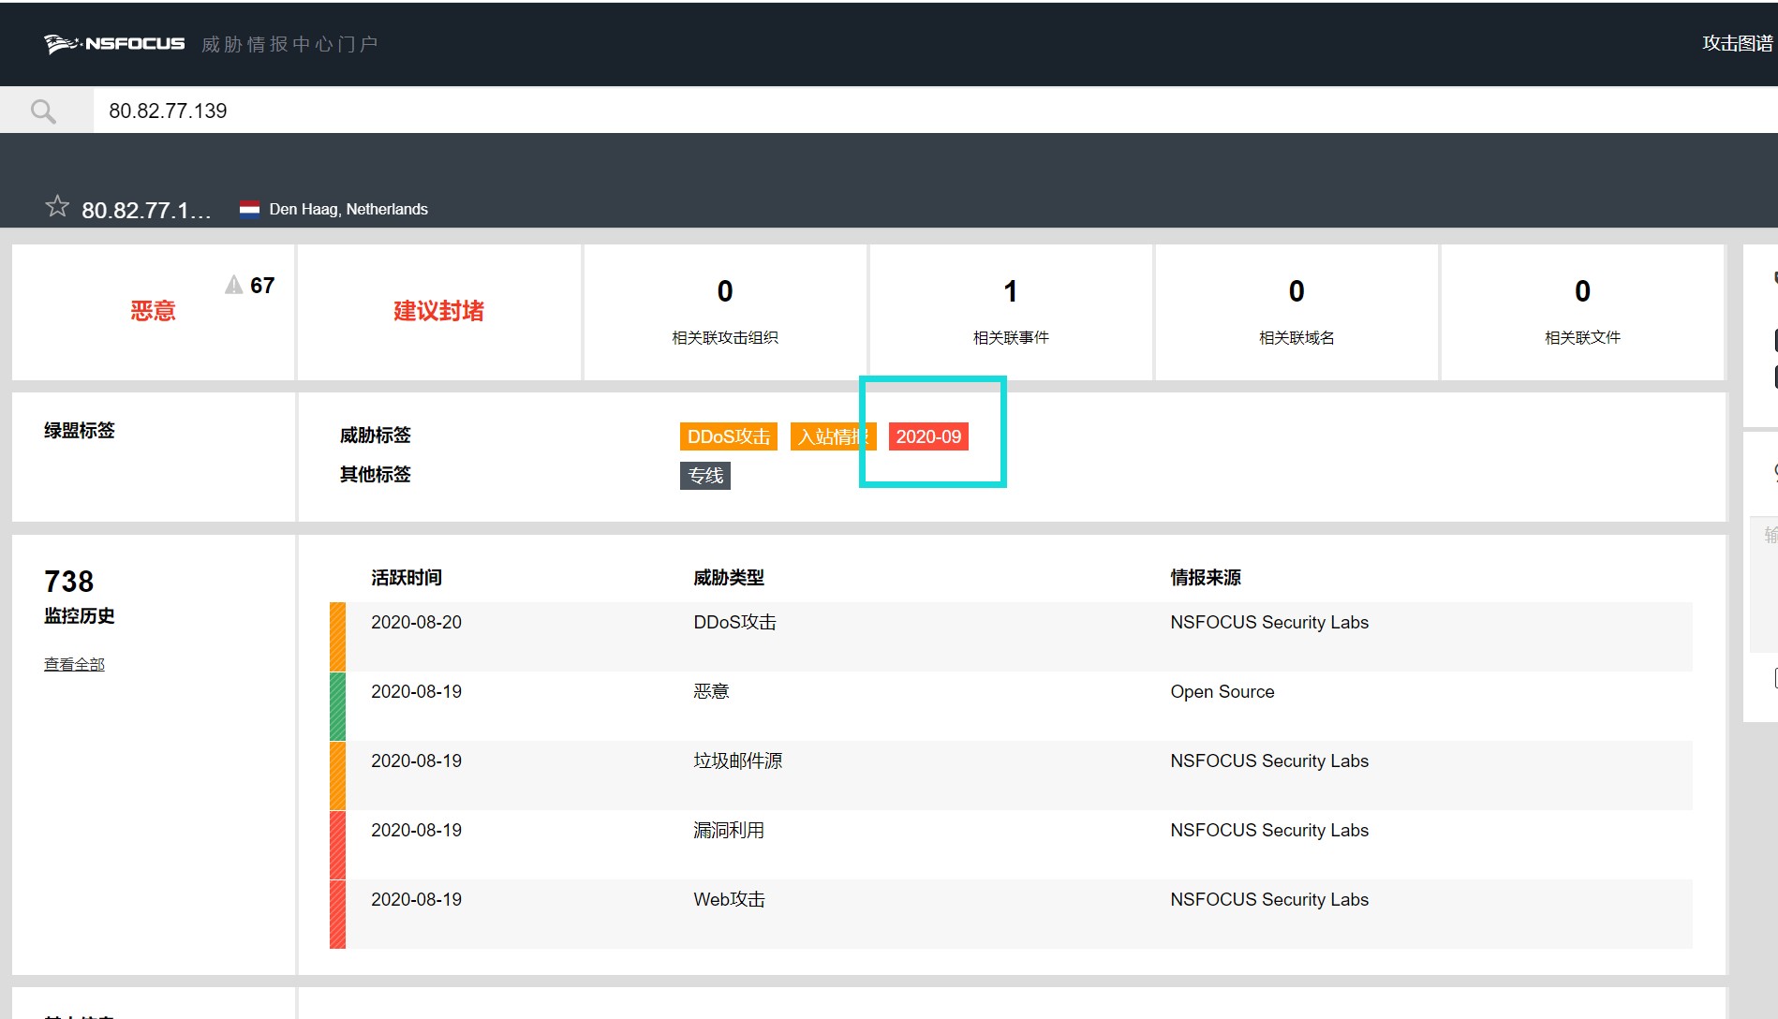Click the red 2020-09 tag

928,437
